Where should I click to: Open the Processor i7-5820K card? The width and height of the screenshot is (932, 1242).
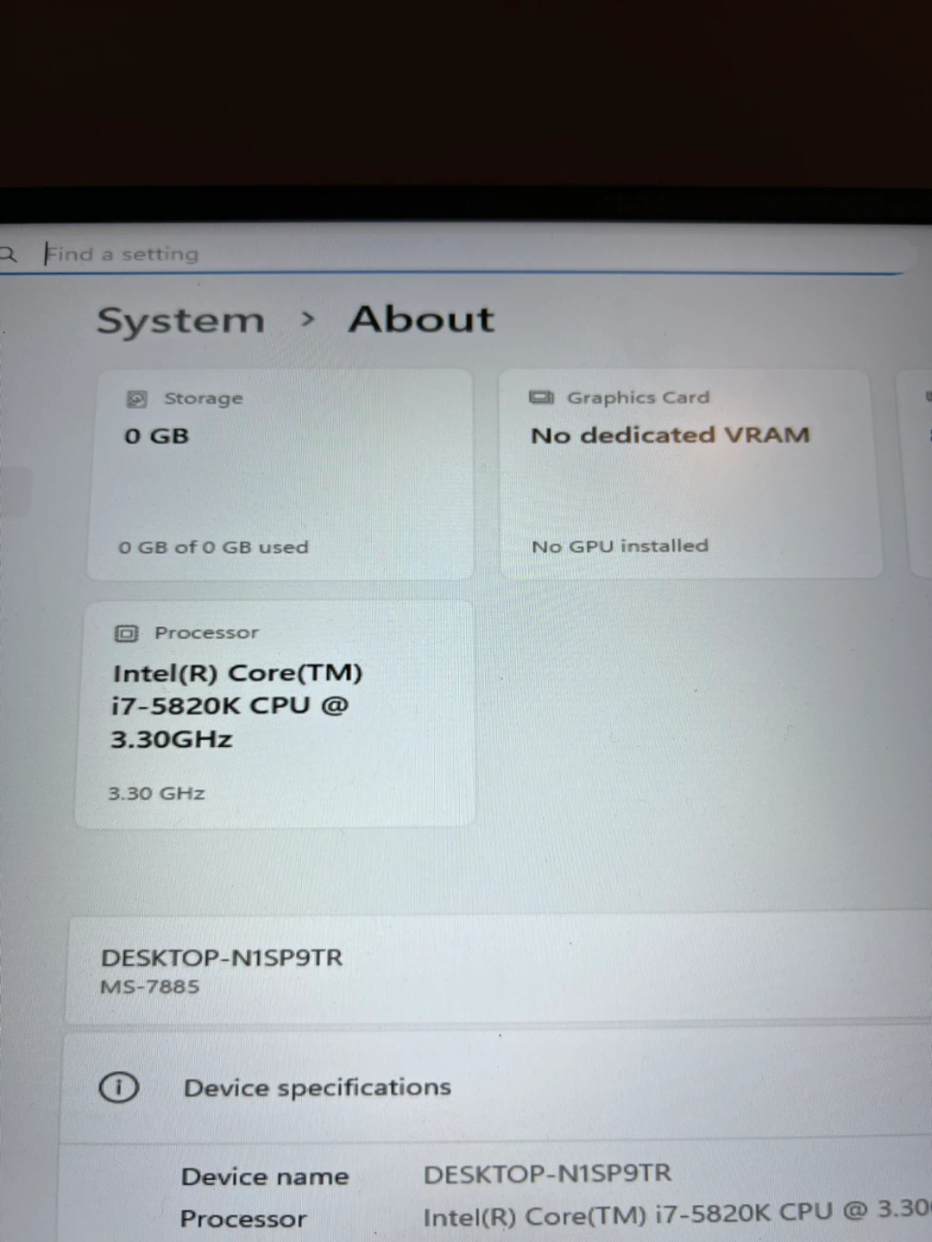pos(275,714)
